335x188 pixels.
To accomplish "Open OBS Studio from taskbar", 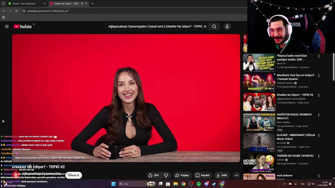I will [191, 184].
